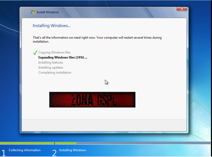This screenshot has width=212, height=157.
Task: Click "Copying Windows files" step text
Action: coord(55,52)
